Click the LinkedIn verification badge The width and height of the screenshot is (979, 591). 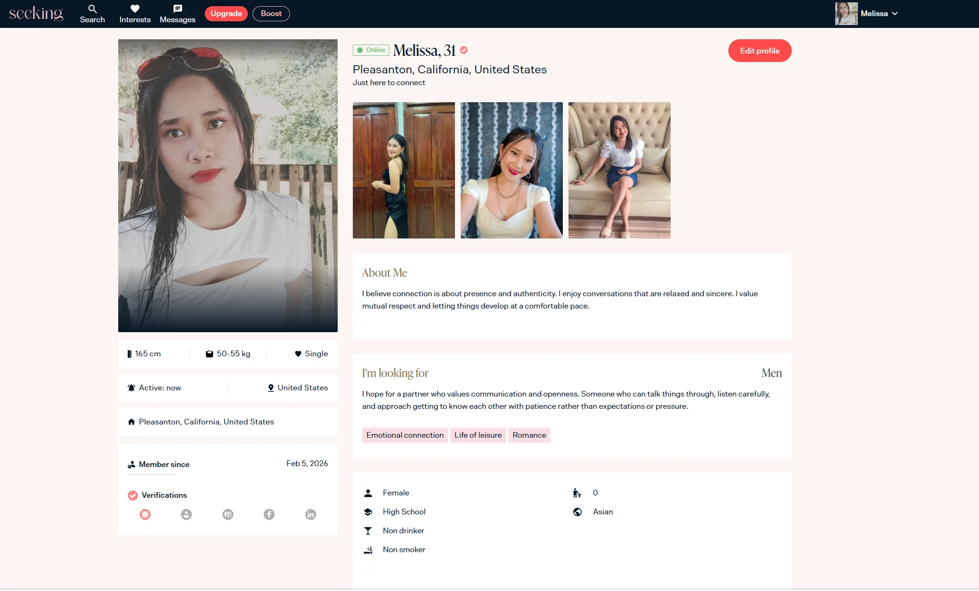click(311, 514)
